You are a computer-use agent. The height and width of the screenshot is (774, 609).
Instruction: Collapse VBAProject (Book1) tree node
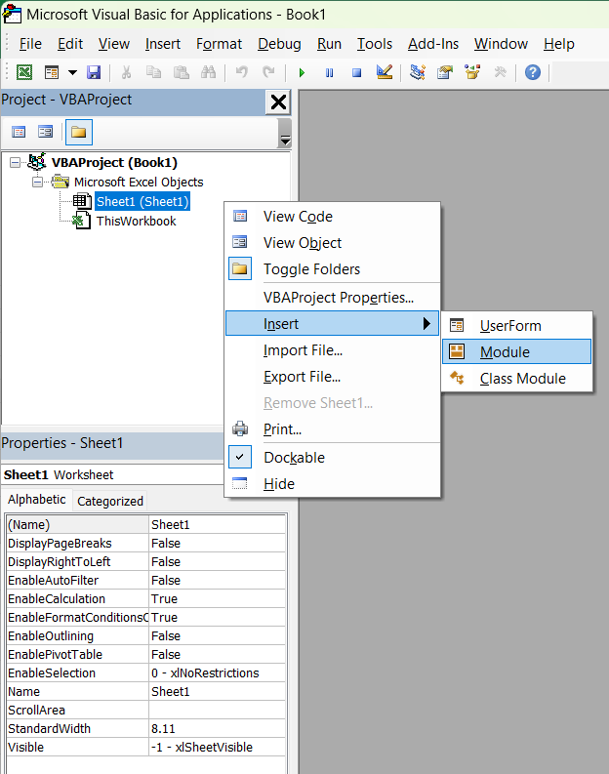coord(16,162)
